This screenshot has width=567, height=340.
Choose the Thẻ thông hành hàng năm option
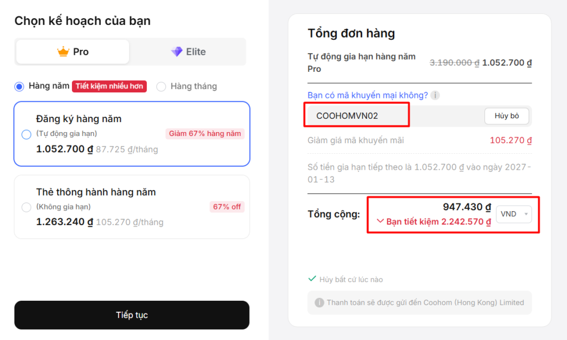click(x=27, y=207)
